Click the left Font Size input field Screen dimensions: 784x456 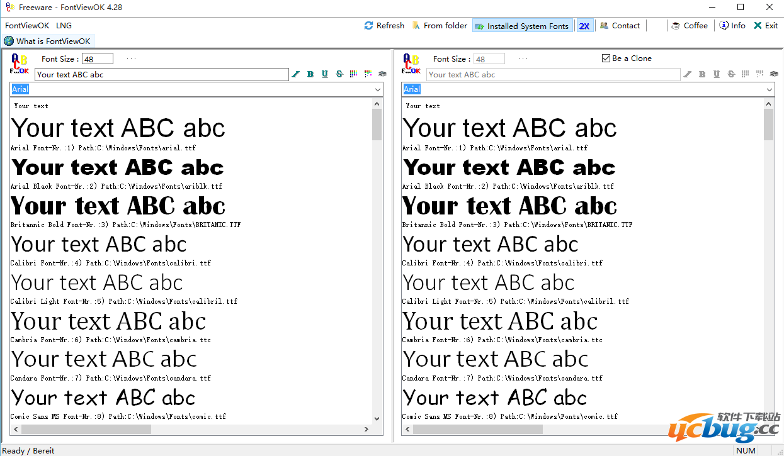pyautogui.click(x=97, y=59)
